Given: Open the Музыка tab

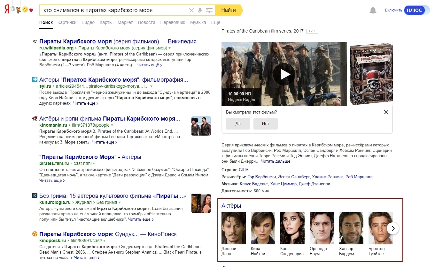Looking at the screenshot, I should coord(198,23).
